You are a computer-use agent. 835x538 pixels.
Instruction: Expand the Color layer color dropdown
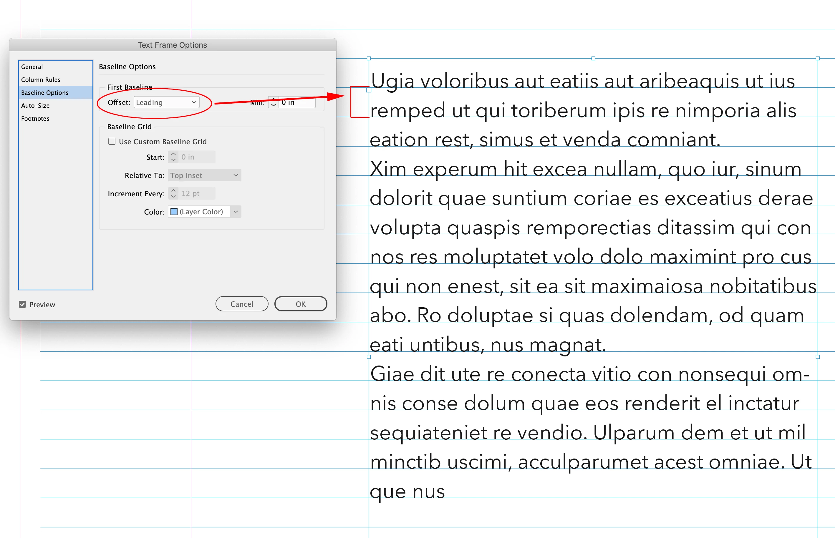236,212
